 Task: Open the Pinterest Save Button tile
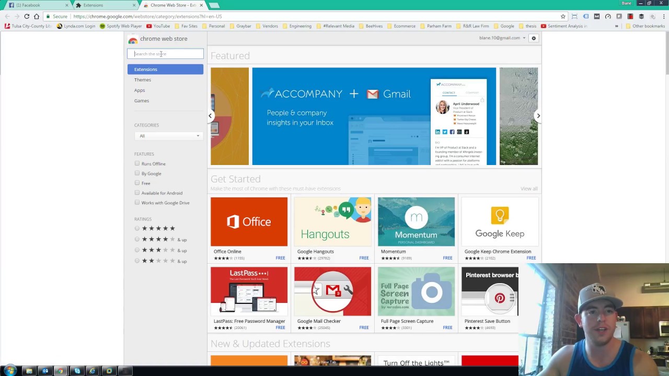click(x=490, y=299)
